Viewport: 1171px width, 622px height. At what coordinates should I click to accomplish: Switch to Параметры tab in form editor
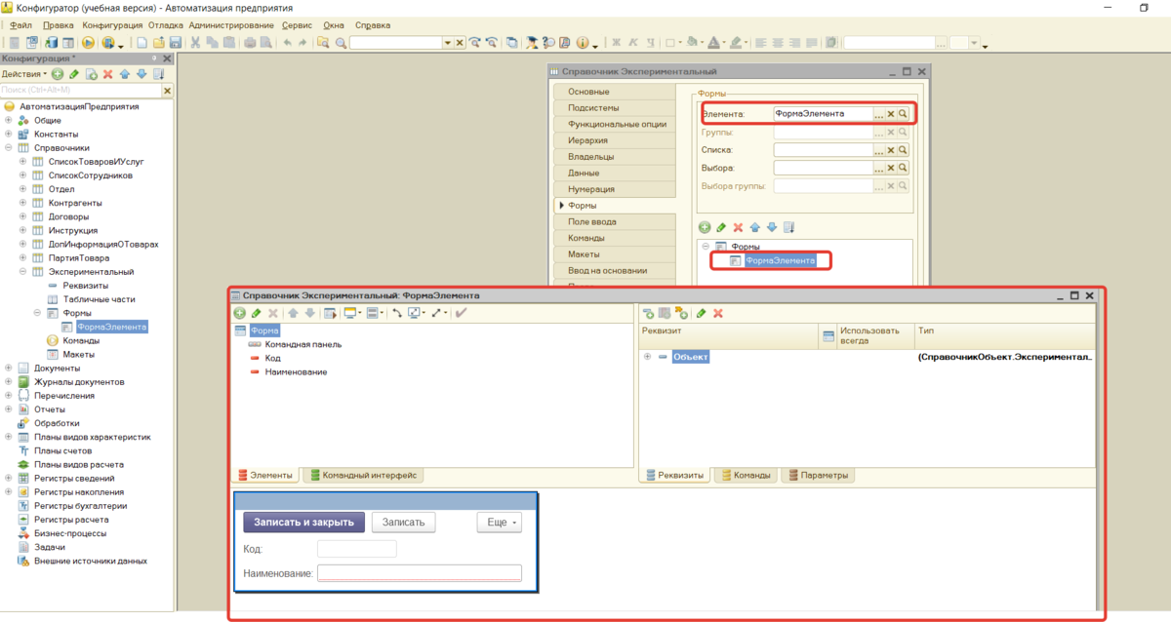point(817,476)
